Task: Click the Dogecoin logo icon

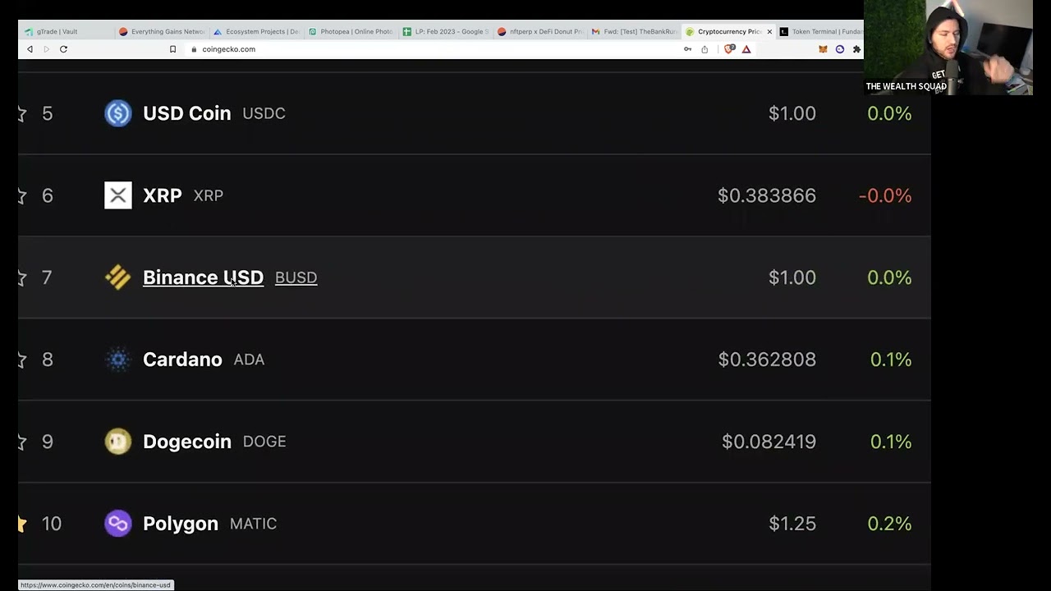Action: point(117,442)
